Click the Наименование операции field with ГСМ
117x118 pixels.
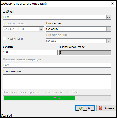[x=57, y=65]
